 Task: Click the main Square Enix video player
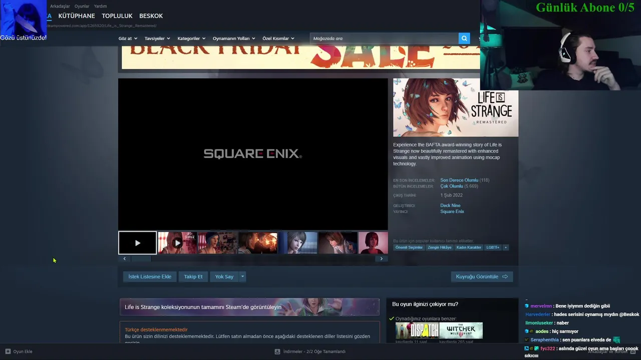tap(253, 154)
